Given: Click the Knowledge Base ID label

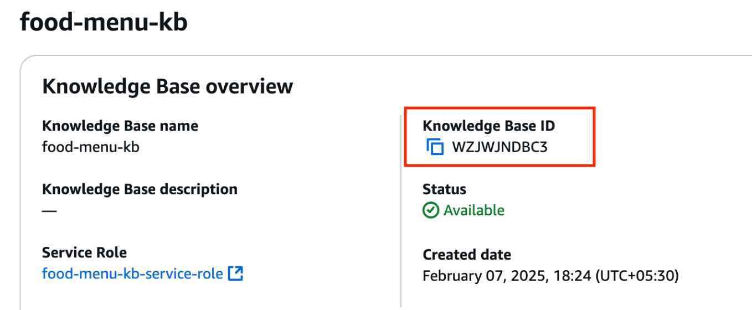Looking at the screenshot, I should click(488, 126).
